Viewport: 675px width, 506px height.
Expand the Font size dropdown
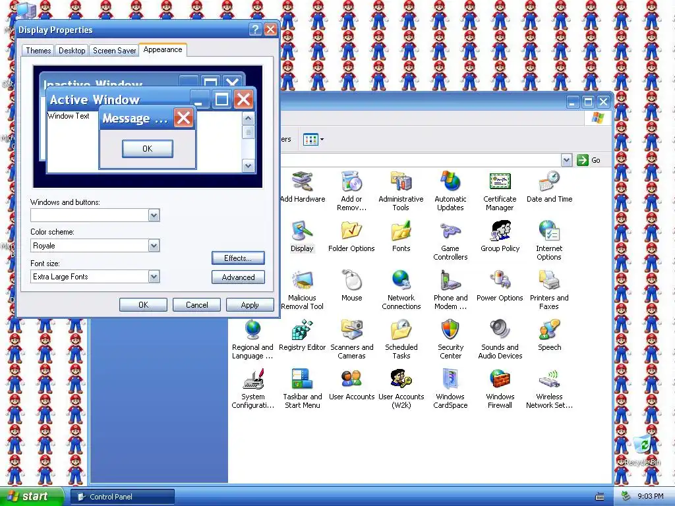(154, 277)
